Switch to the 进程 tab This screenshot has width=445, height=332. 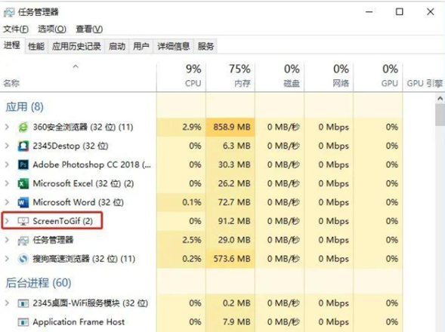click(x=12, y=45)
